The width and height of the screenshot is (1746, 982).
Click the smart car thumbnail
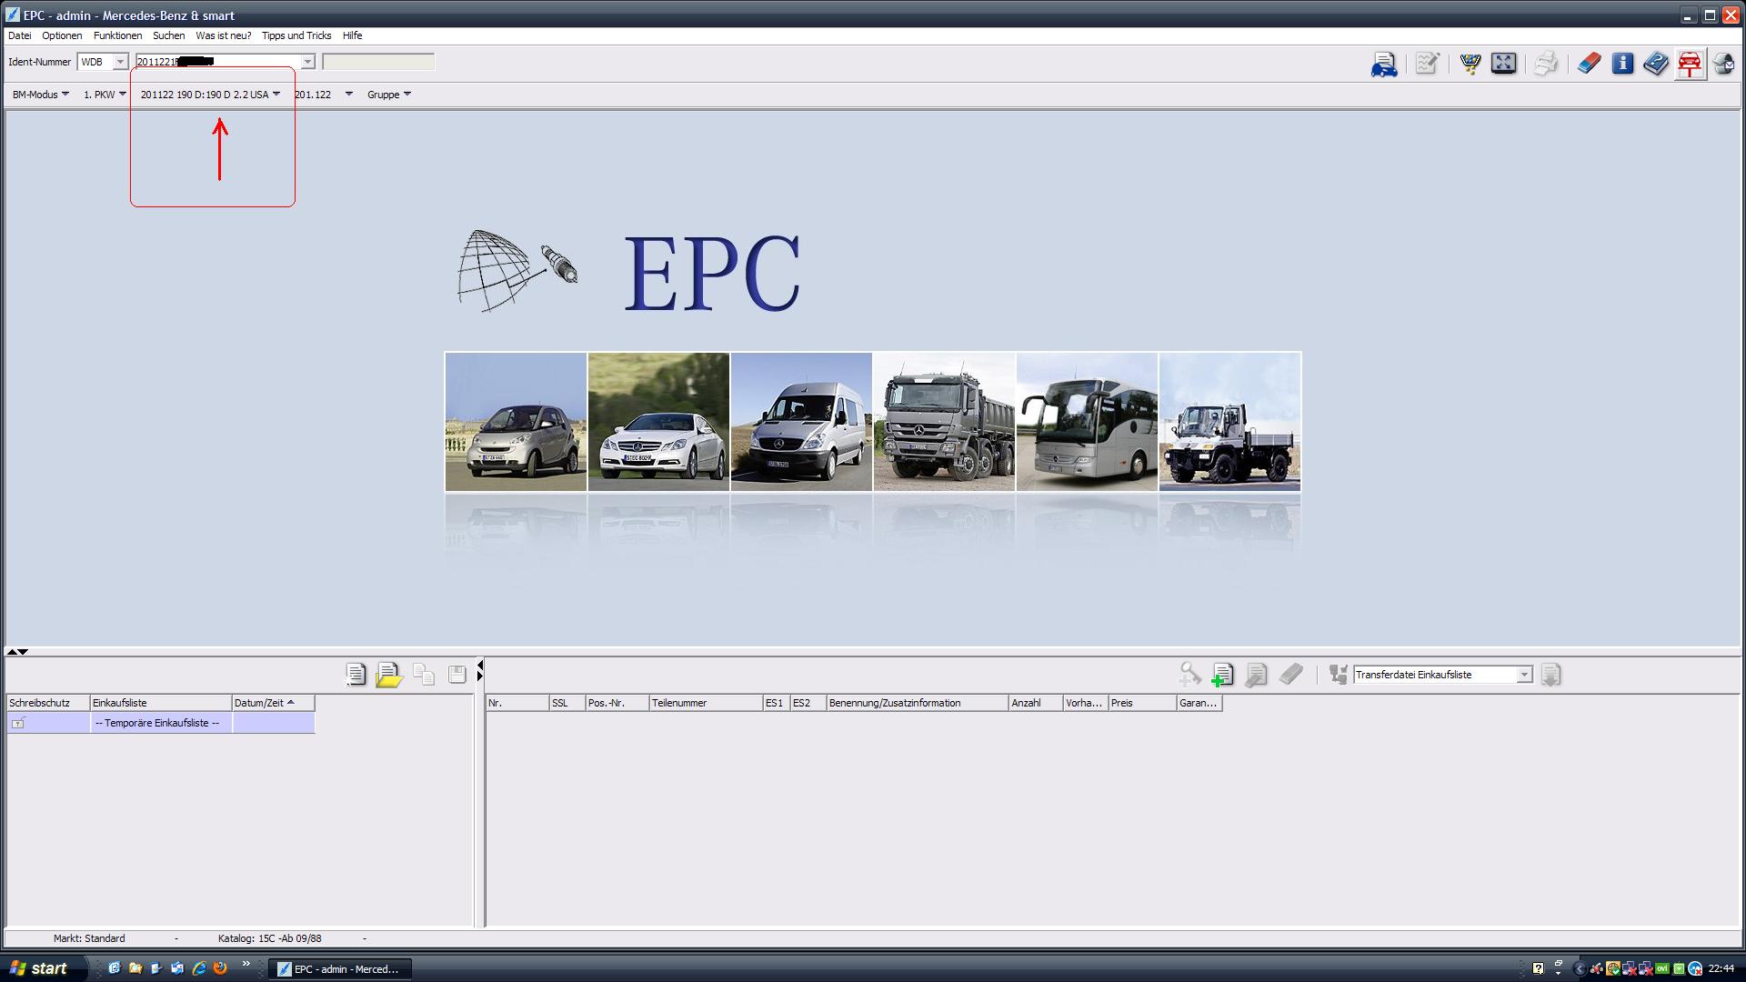point(516,422)
